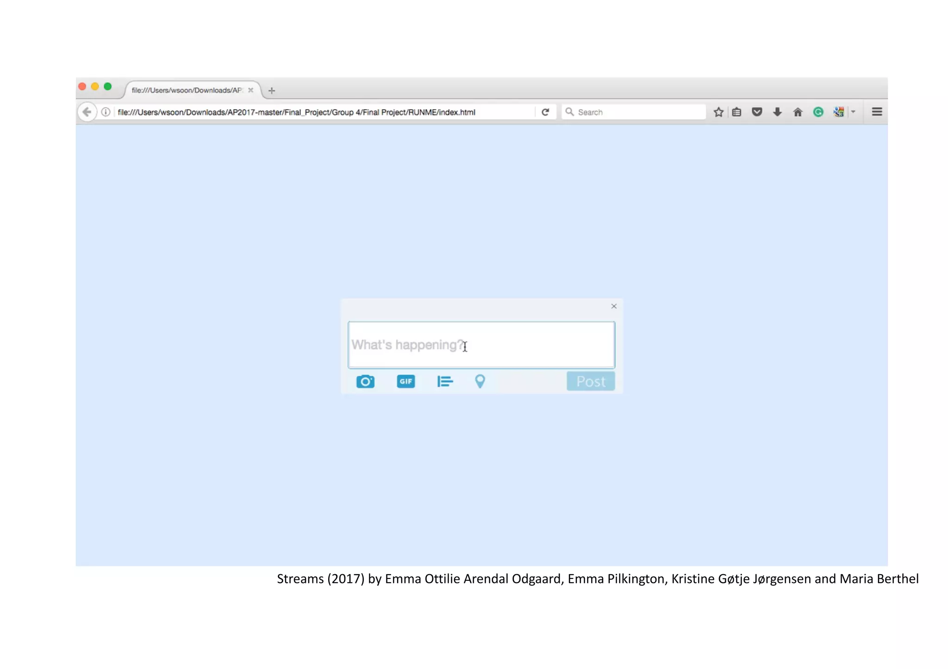Viewport: 948px width, 669px height.
Task: Click the colorful translate extension icon
Action: 838,112
